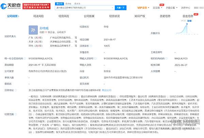The height and width of the screenshot is (138, 204).
Task: Select the registered address text
Action: pos(65,90)
